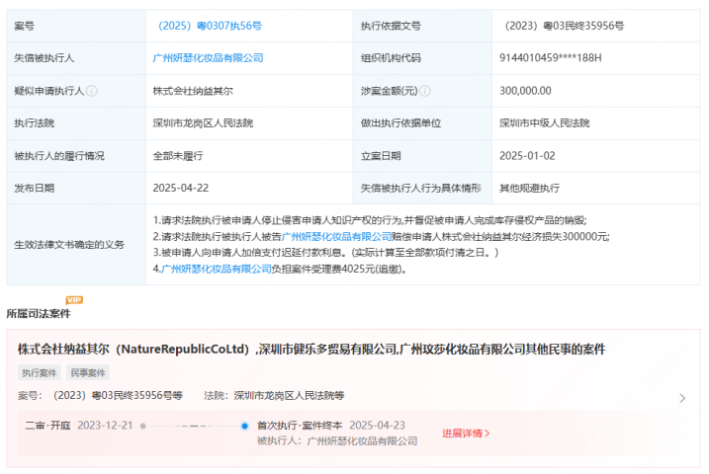Select 被执行人: 广州妍瑟化妆品有限公司 in timeline
The width and height of the screenshot is (709, 474).
coord(337,441)
